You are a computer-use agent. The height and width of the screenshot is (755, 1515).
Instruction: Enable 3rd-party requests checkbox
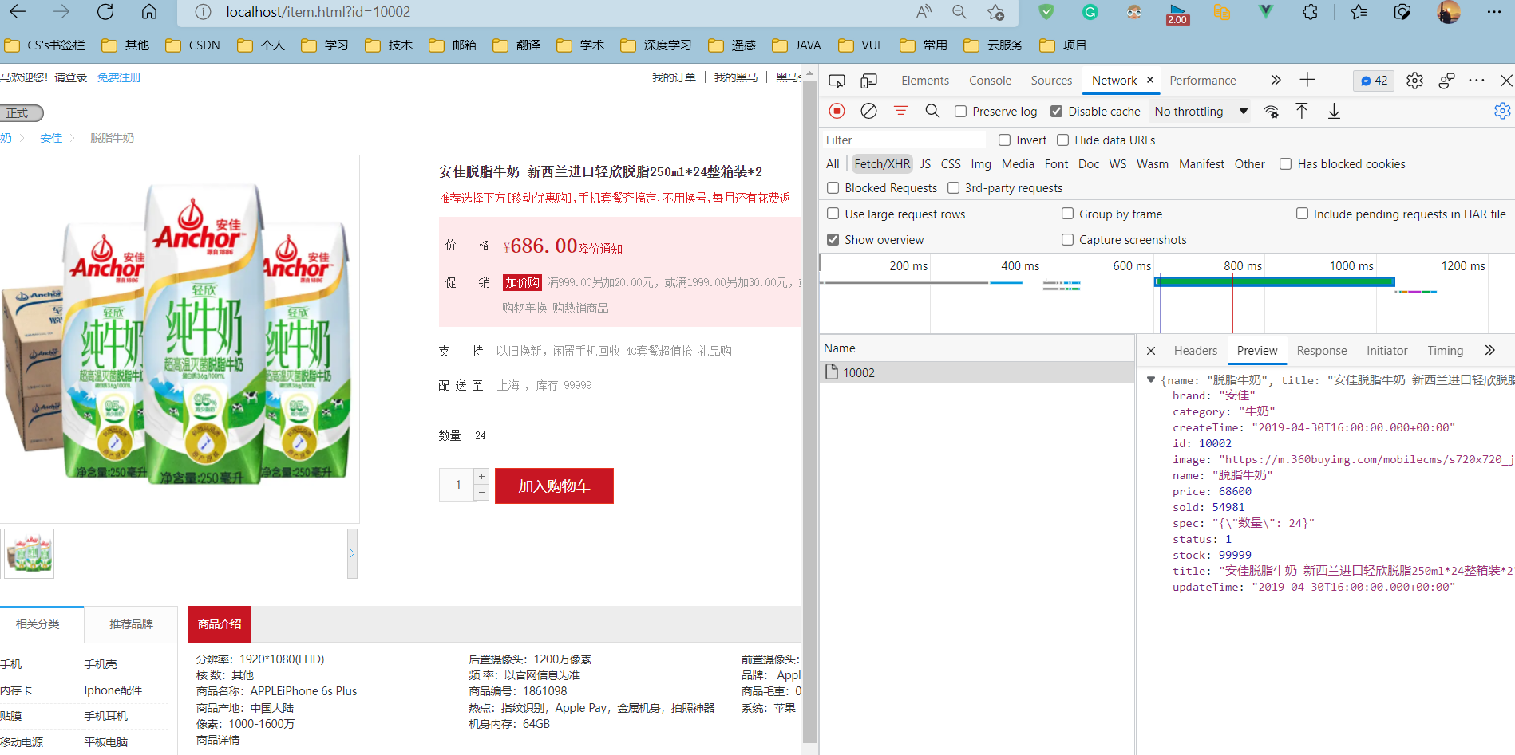(x=953, y=188)
